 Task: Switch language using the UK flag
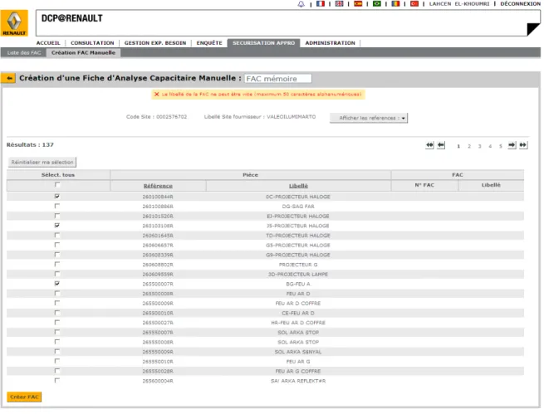[339, 4]
